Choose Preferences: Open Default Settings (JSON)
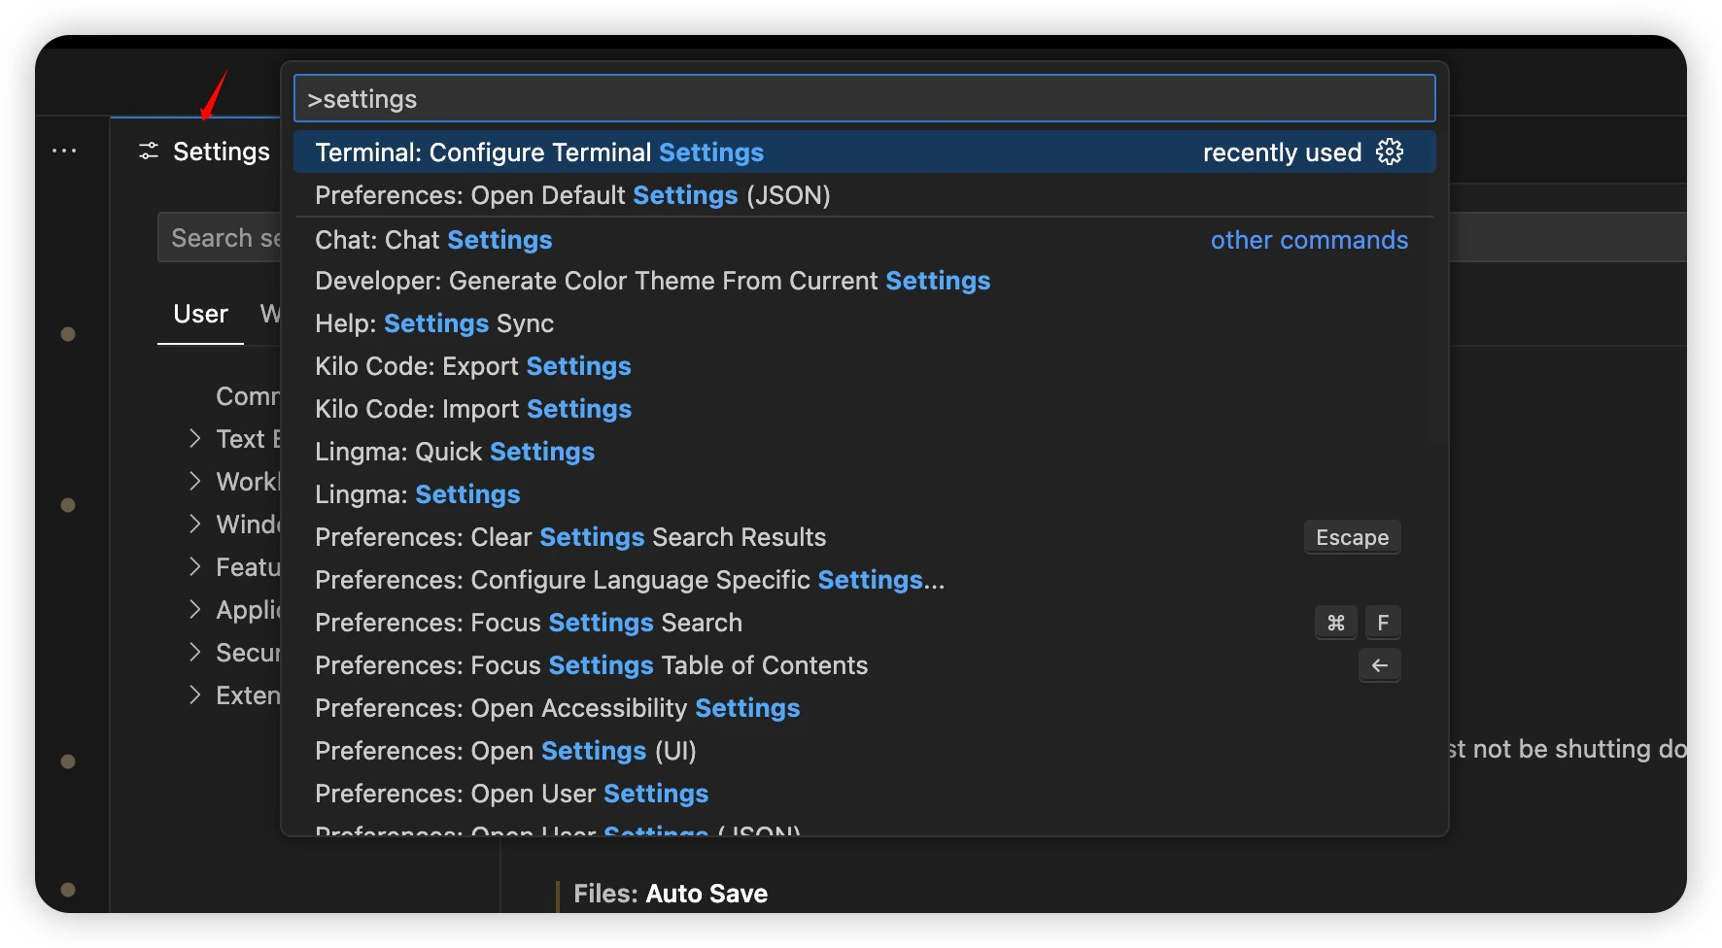The image size is (1722, 948). (572, 195)
